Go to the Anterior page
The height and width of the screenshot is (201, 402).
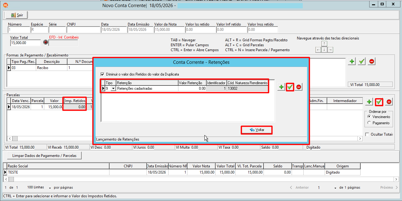tap(299, 187)
